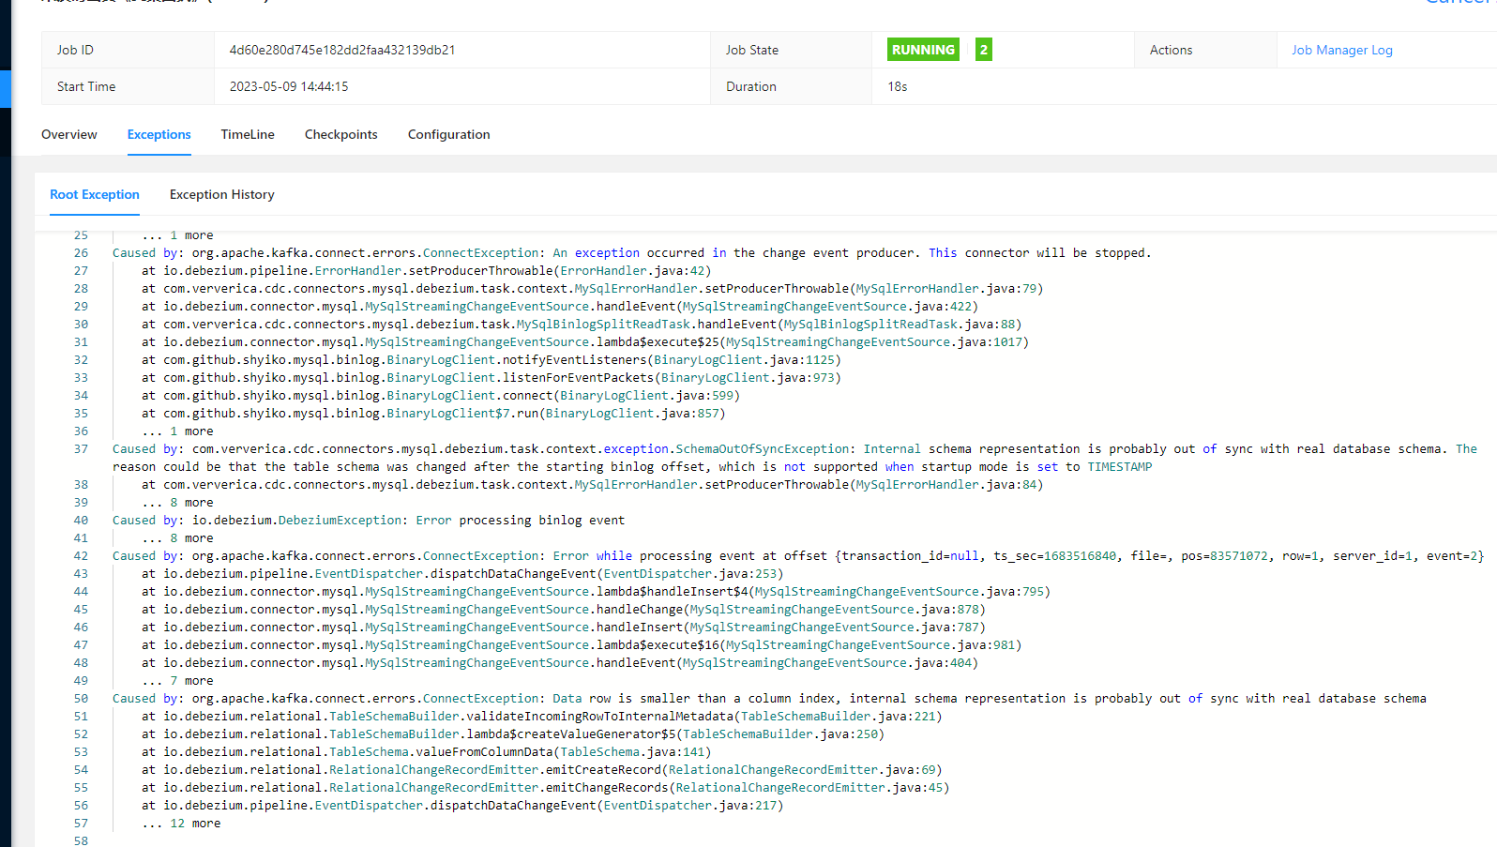Click '... 12 more' on line 57

[181, 824]
